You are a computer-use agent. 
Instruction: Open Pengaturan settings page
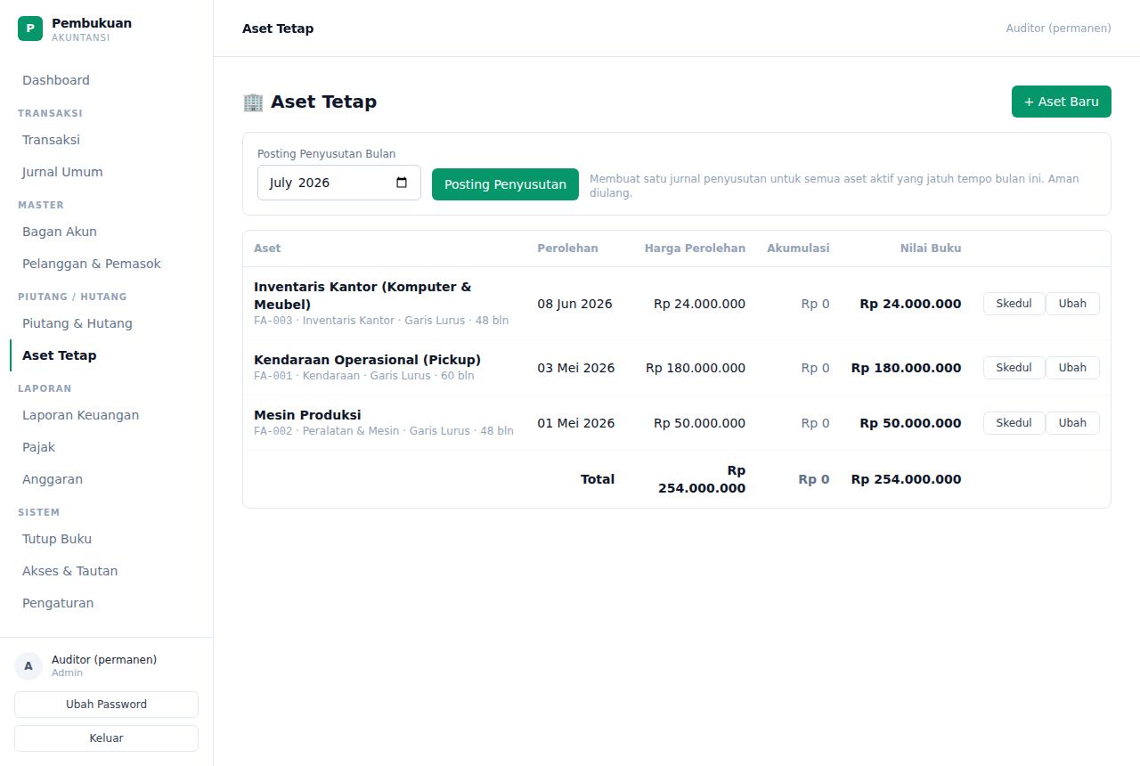click(107, 603)
